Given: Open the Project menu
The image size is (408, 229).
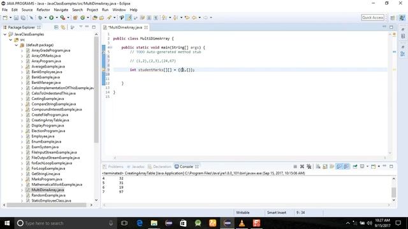Looking at the screenshot, I should [x=92, y=10].
